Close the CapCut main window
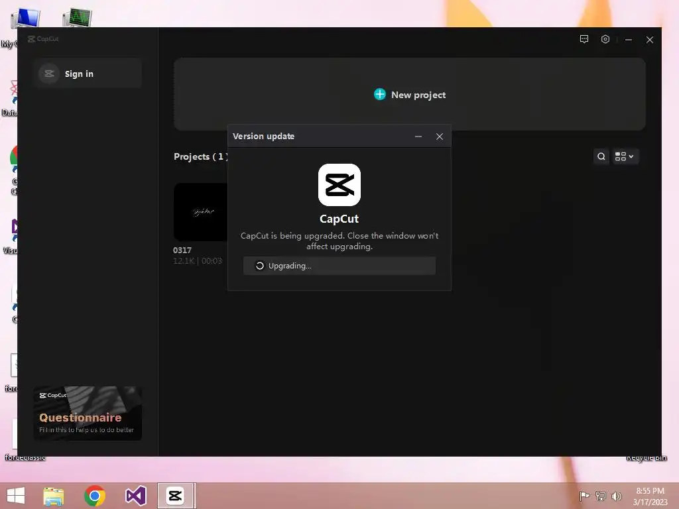This screenshot has width=679, height=509. point(650,40)
